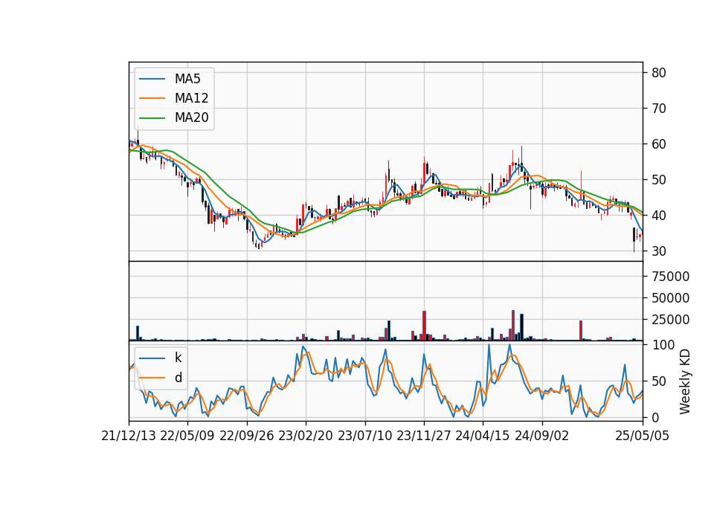The height and width of the screenshot is (513, 714).
Task: Click the 22/05/09 date label
Action: pos(187,436)
